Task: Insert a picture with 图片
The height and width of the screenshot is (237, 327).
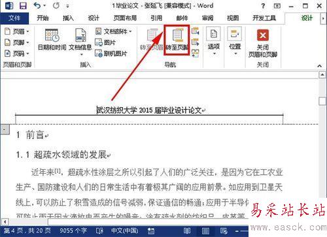Action: 105,42
